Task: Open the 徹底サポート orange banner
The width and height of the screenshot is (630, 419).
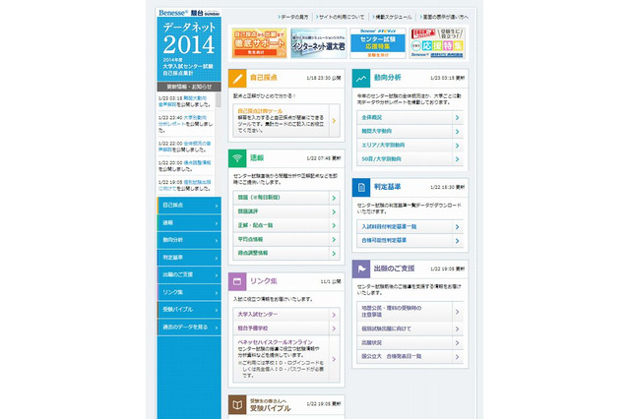Action: (259, 43)
